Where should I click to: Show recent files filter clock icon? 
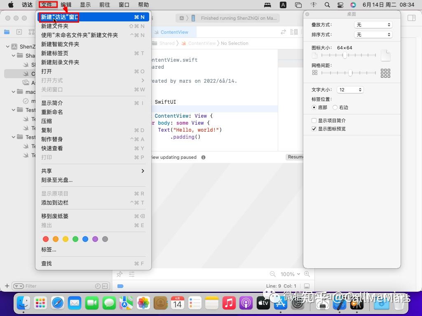[98, 286]
